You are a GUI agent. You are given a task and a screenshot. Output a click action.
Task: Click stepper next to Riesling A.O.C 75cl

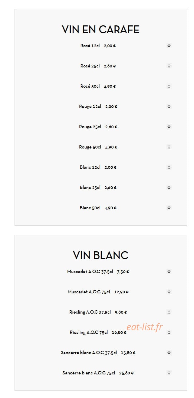coord(169,332)
